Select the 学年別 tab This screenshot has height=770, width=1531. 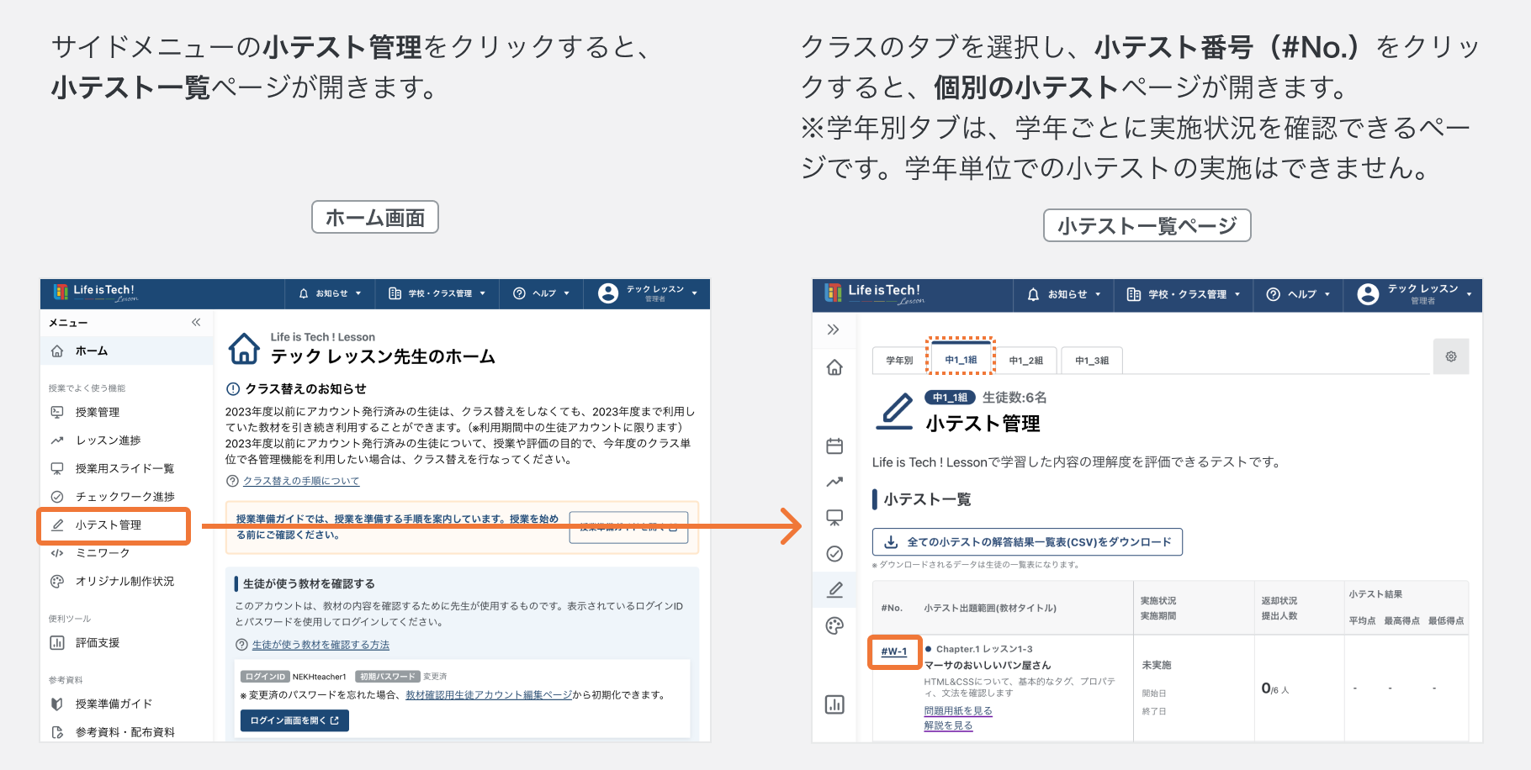pyautogui.click(x=898, y=360)
